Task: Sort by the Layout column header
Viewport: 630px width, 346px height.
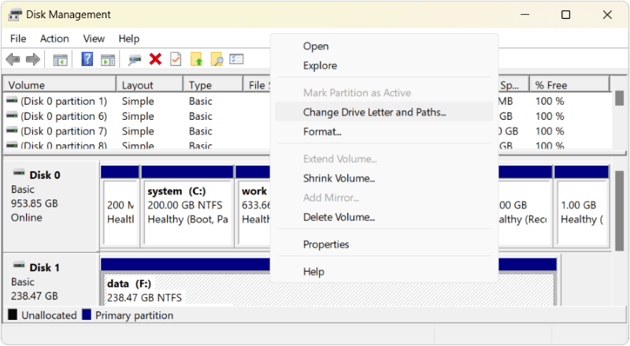Action: pos(150,85)
